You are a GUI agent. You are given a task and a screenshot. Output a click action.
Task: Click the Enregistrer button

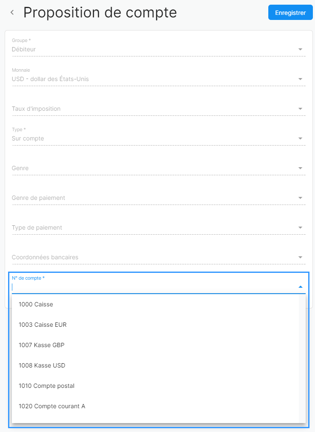[290, 13]
